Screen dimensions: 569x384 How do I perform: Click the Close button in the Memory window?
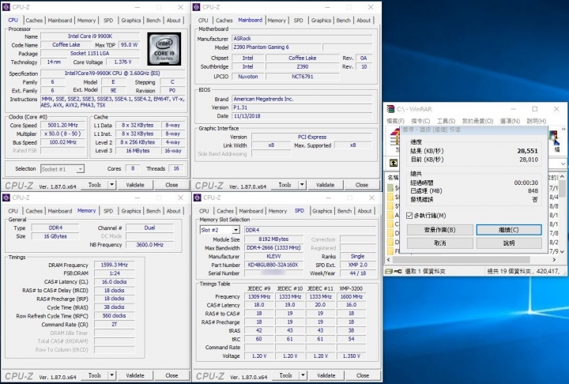[171, 375]
